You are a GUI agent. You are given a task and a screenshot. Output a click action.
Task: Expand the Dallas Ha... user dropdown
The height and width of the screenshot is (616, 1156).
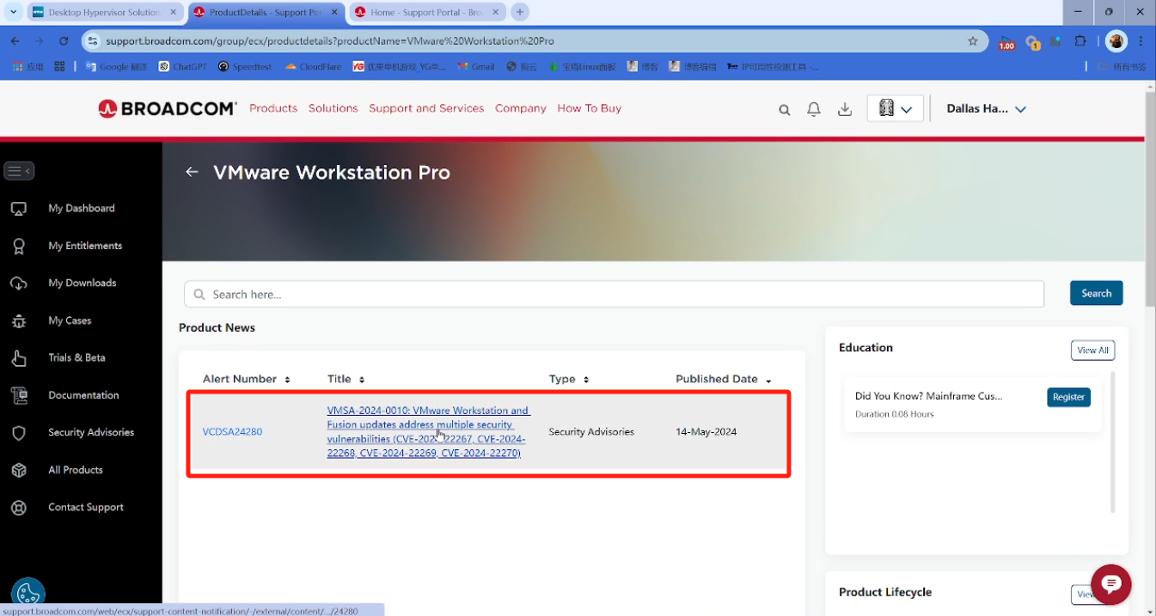987,108
